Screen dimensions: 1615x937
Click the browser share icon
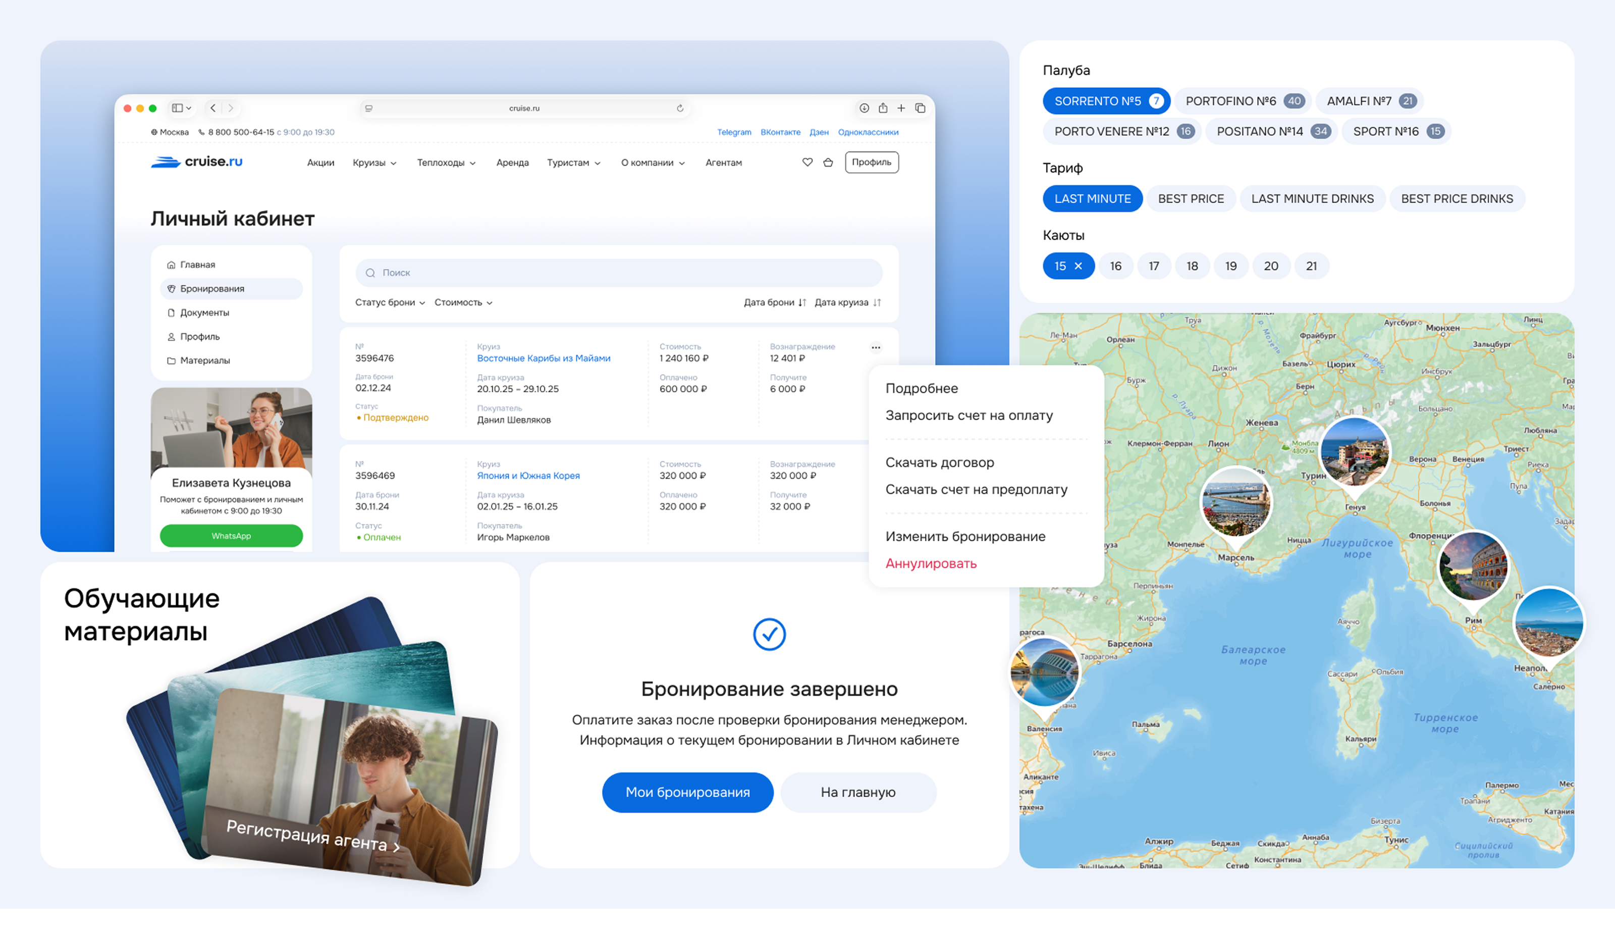click(883, 108)
